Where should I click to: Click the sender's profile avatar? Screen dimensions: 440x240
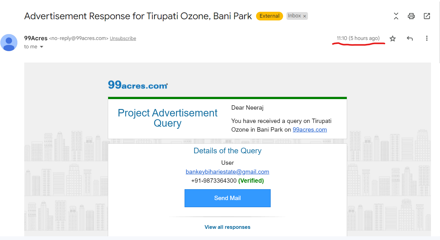pos(9,42)
